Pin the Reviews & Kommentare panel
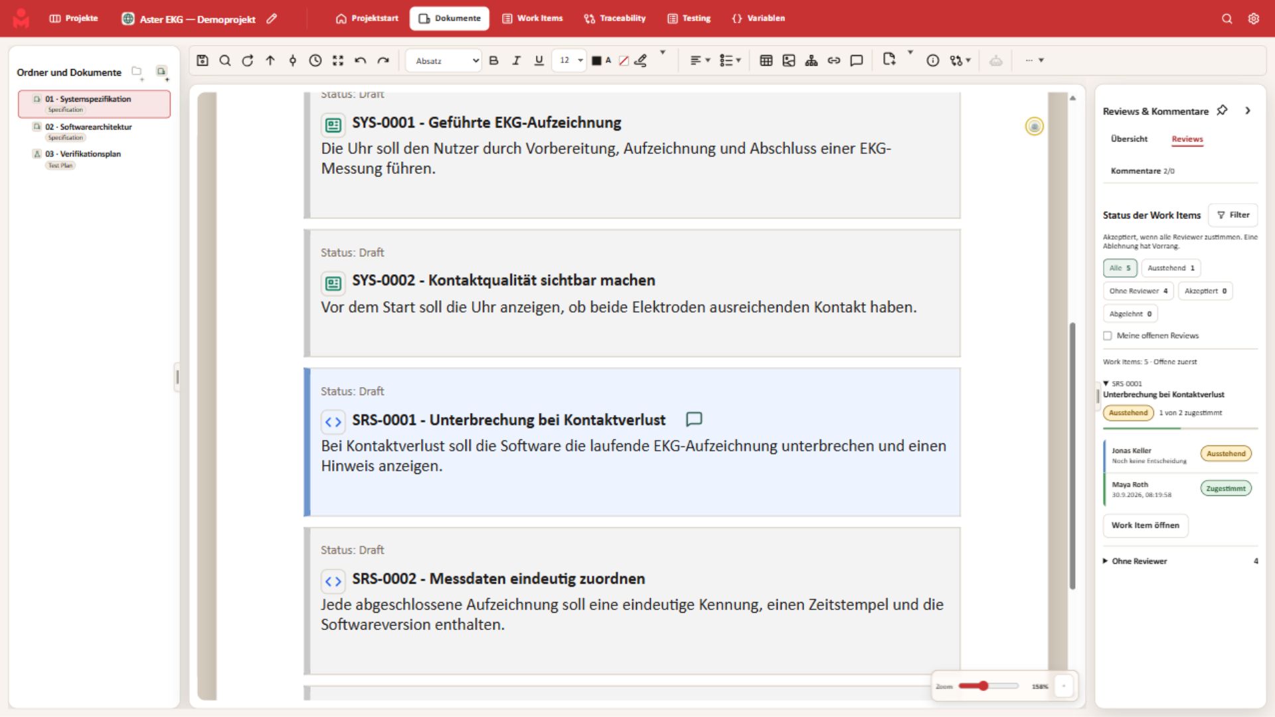Screen dimensions: 1275x717 1222,110
